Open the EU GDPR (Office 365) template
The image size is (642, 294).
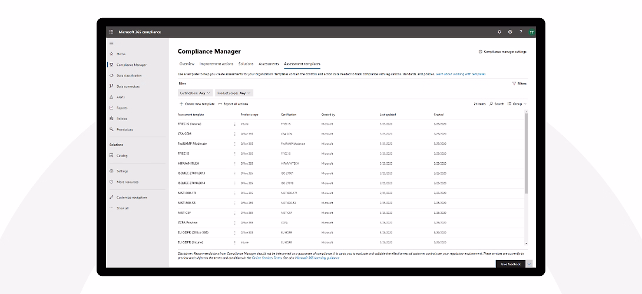pyautogui.click(x=193, y=233)
